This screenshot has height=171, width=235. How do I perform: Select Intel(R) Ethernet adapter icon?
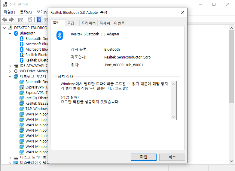[x=22, y=98]
